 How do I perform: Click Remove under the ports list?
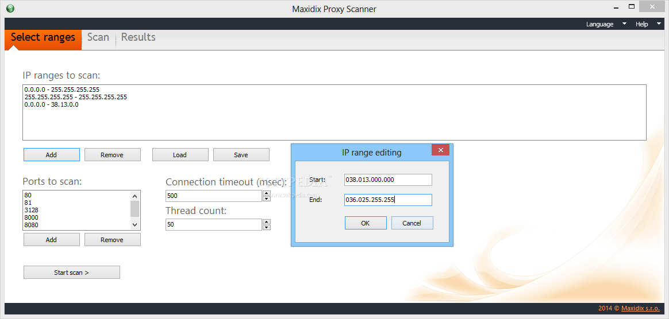[112, 240]
